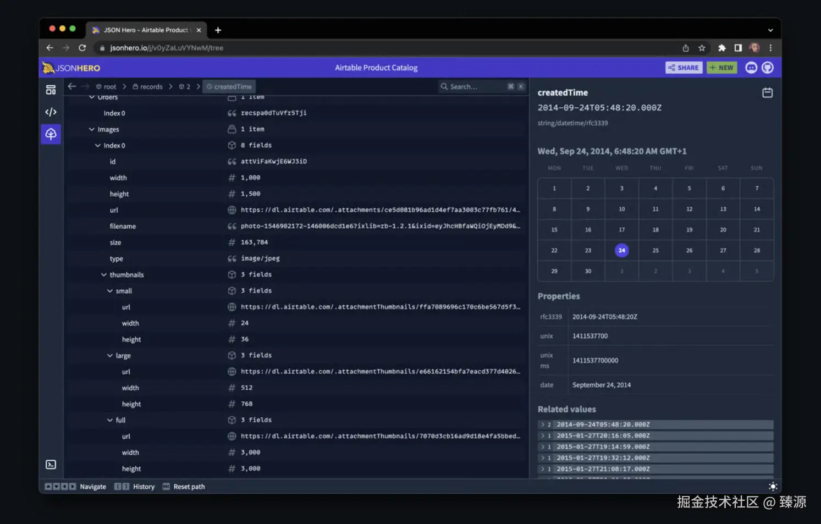Click the Navigate shortcut hint
This screenshot has height=524, width=821.
tap(75, 487)
